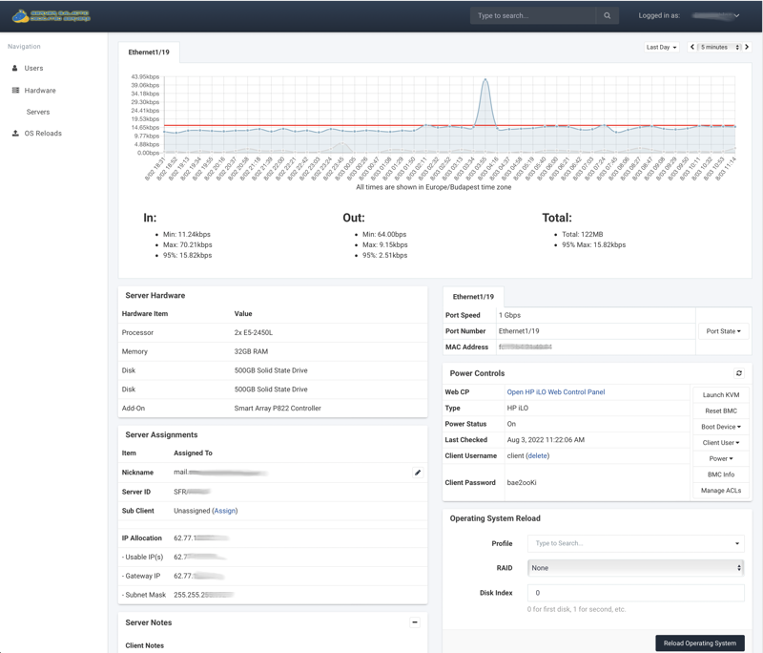Click the BMC Info button

coord(721,474)
